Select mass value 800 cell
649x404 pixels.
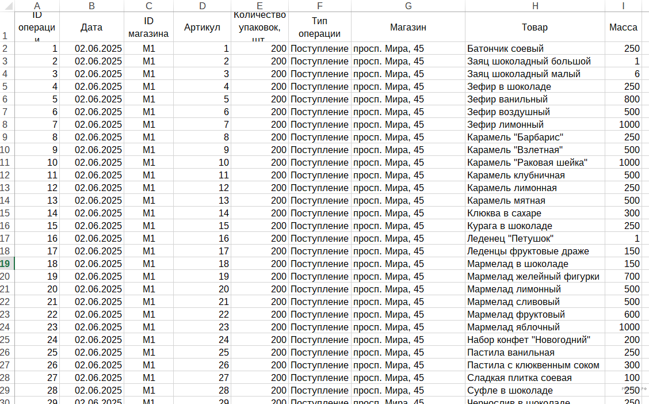pos(623,99)
